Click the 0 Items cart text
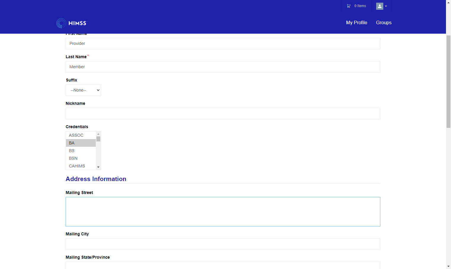This screenshot has height=269, width=451. pos(360,6)
